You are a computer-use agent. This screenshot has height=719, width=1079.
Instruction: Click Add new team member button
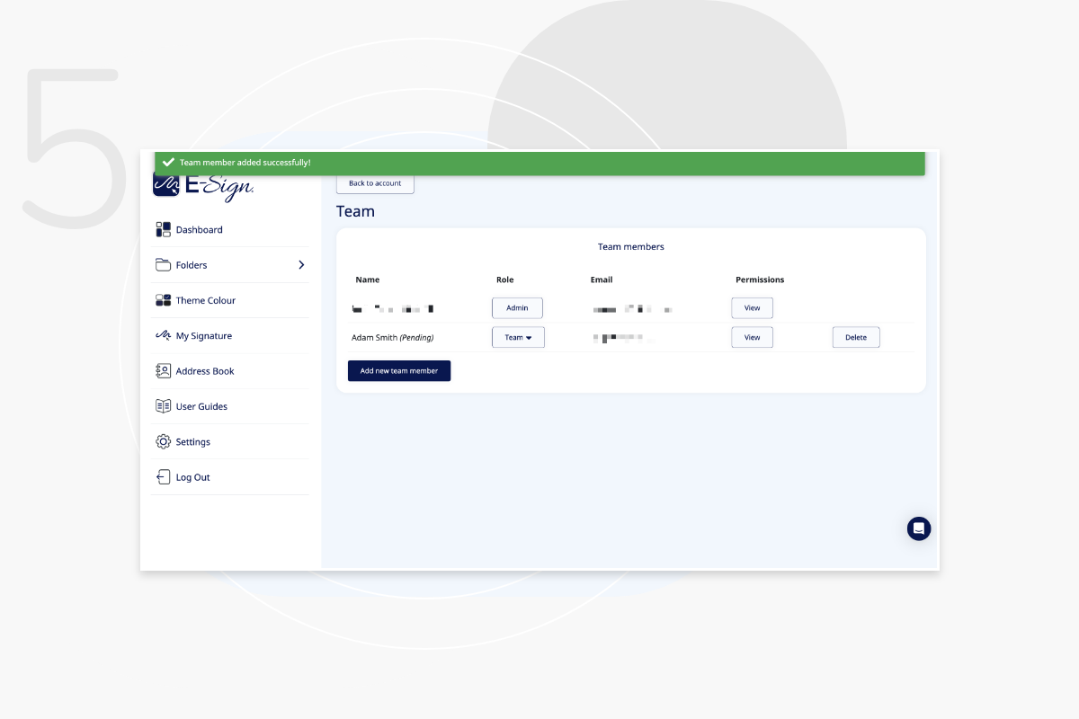(x=399, y=370)
